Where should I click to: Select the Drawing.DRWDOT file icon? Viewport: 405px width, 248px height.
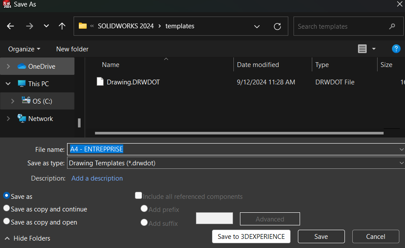100,82
